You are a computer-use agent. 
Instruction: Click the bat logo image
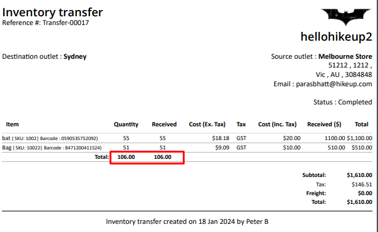(345, 17)
